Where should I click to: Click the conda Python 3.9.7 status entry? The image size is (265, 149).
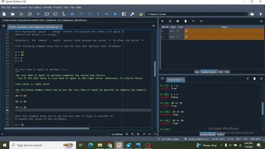point(197,139)
